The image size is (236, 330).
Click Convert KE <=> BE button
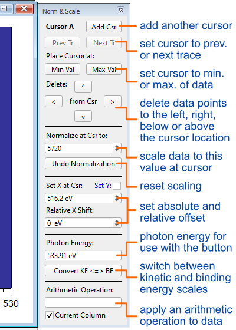tap(83, 270)
